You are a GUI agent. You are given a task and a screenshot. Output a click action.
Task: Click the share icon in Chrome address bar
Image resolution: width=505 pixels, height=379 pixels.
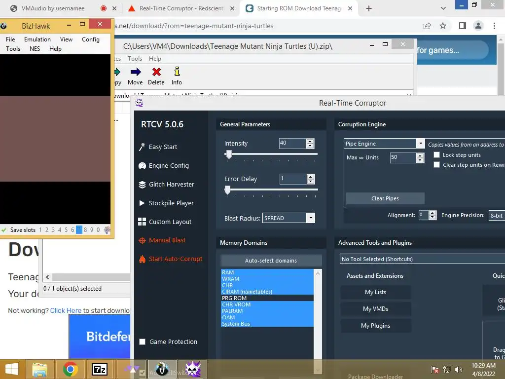pos(427,26)
